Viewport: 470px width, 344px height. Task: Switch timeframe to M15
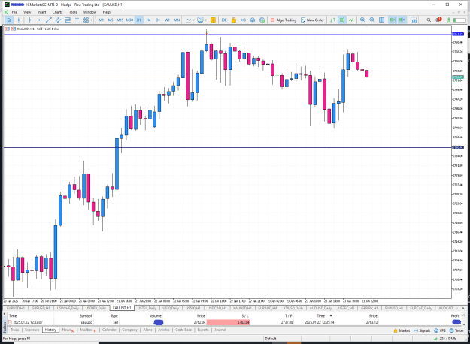120,20
